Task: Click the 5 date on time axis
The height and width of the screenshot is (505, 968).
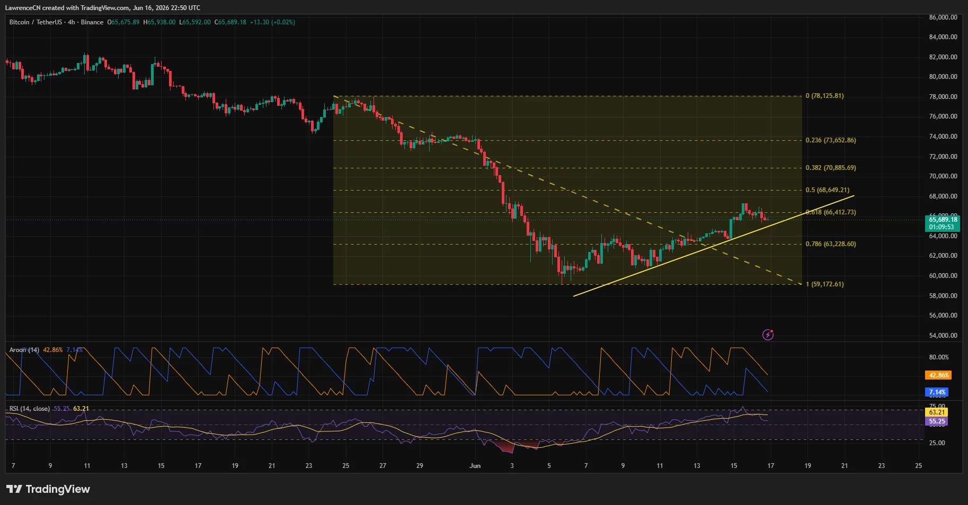Action: 549,466
